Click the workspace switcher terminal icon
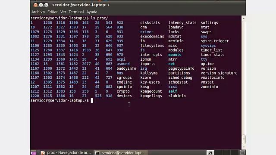276x155 pixels. [x=210, y=153]
